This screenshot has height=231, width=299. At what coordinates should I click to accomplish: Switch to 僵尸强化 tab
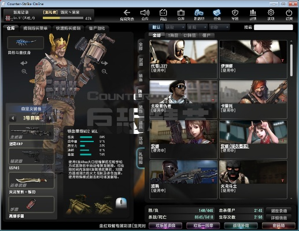[97, 28]
